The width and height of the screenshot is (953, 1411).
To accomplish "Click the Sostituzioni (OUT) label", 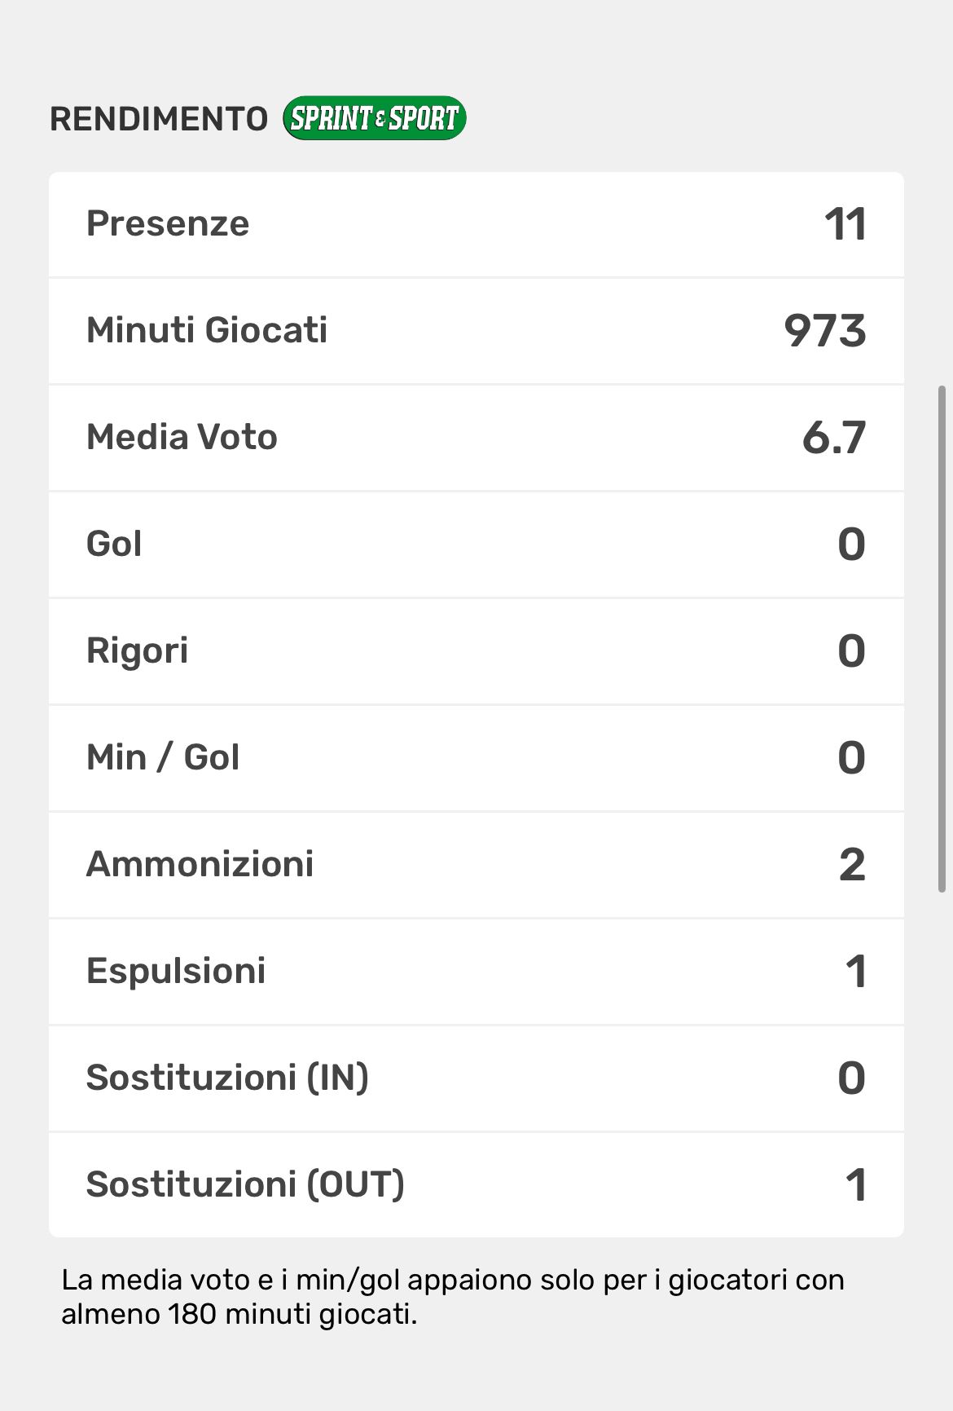I will [245, 1184].
